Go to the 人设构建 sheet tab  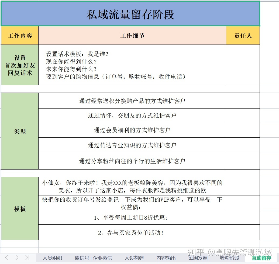click(x=134, y=258)
